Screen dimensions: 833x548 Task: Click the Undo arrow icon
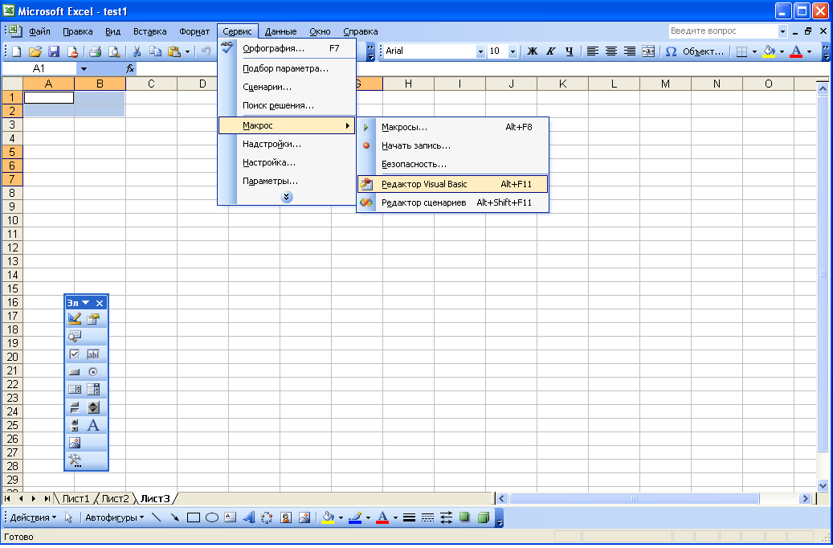tap(206, 51)
